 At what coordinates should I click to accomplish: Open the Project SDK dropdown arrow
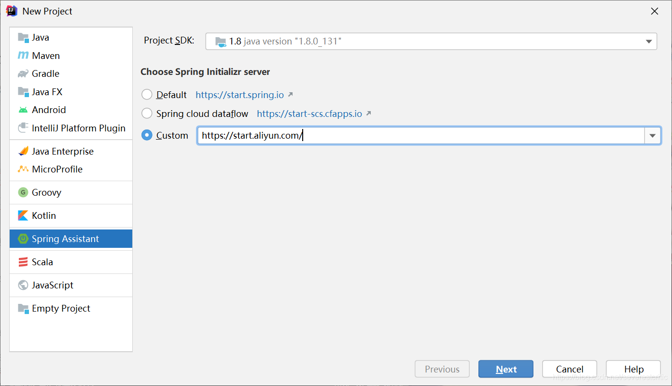click(x=649, y=42)
